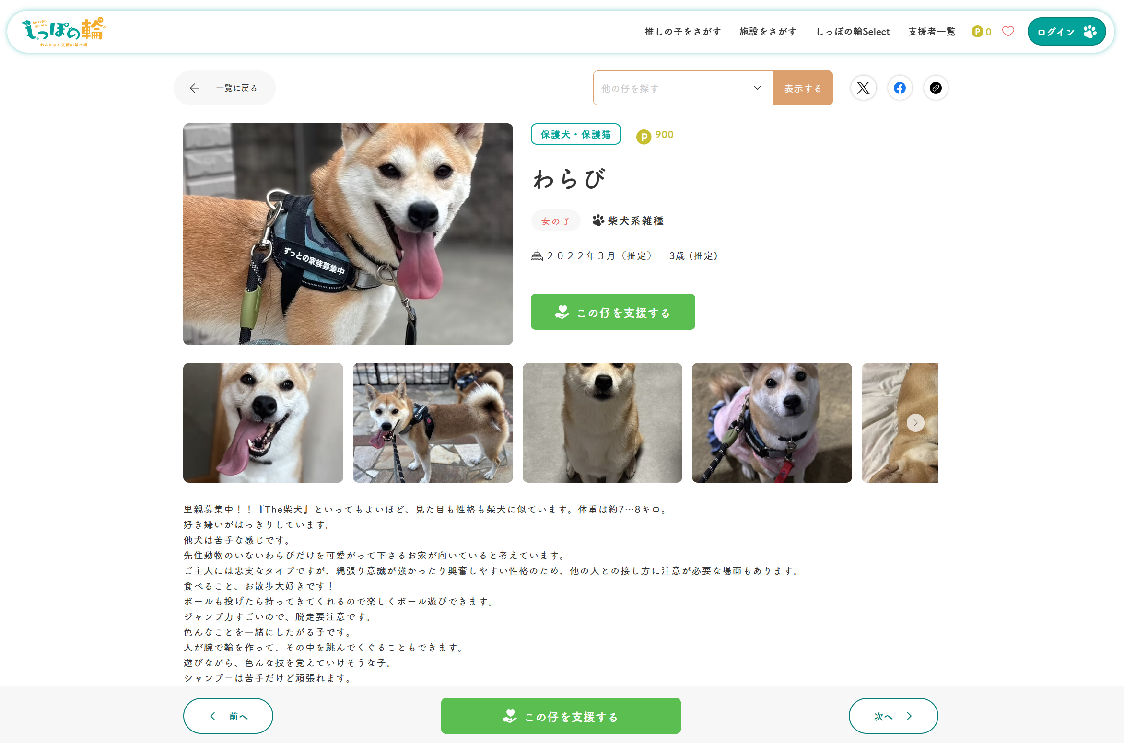Open 推しの子をさがす menu
Image resolution: width=1124 pixels, height=743 pixels.
pos(682,32)
